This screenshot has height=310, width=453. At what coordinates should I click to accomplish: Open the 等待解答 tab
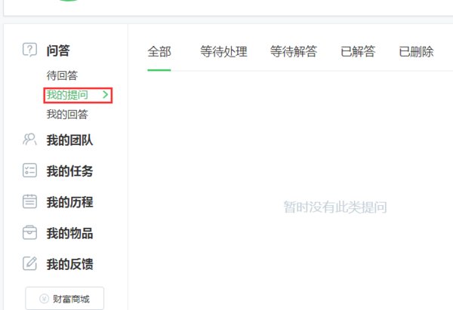[x=294, y=52]
